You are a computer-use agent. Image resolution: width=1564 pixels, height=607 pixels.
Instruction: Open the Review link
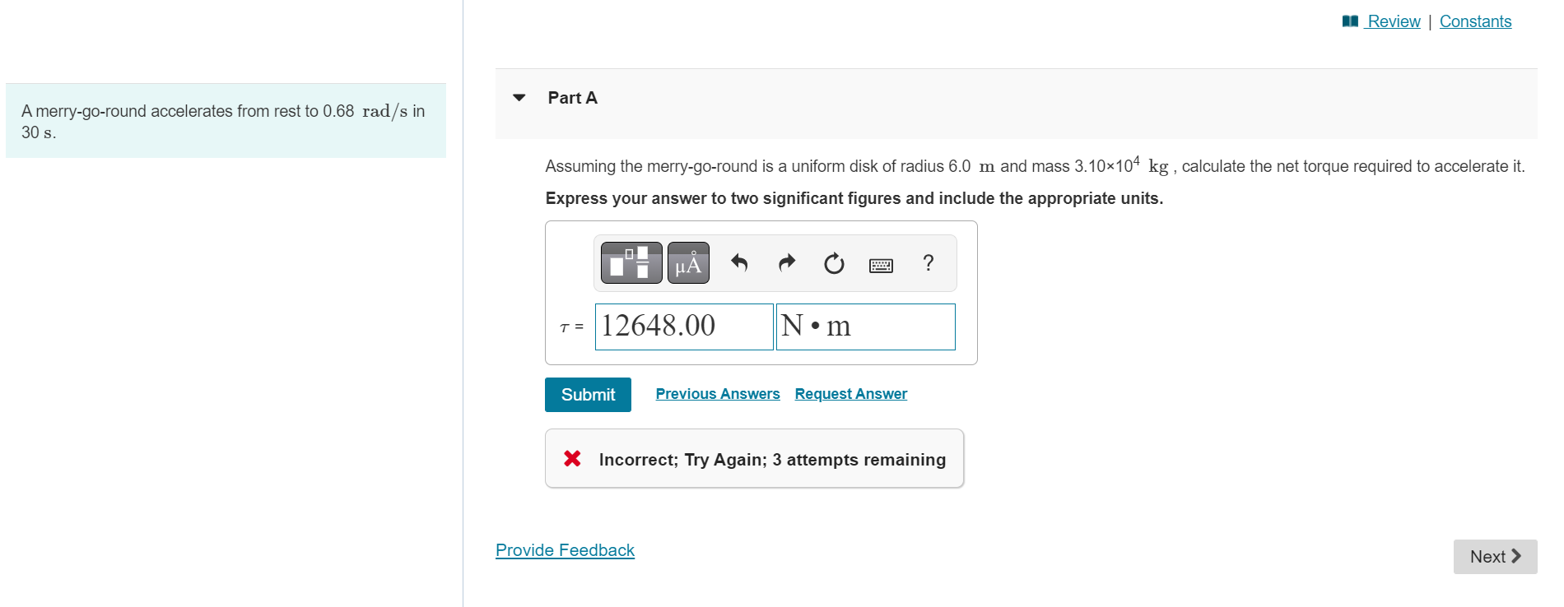(x=1394, y=21)
